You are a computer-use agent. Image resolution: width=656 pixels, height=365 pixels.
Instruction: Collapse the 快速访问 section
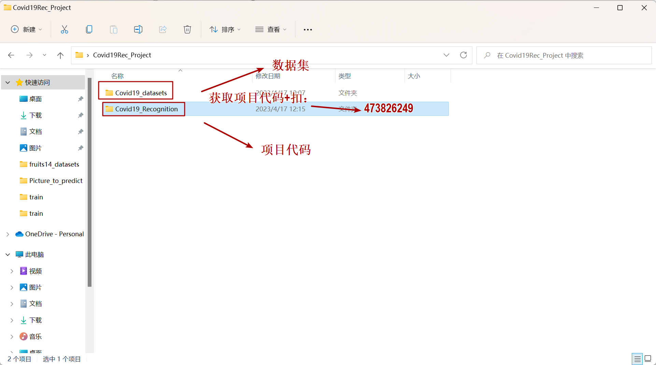pos(8,82)
